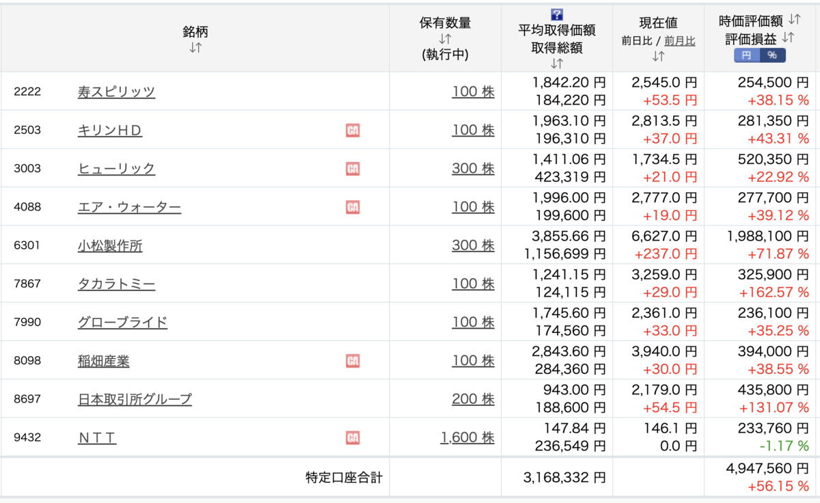
Task: Switch valuation display to 円
Action: tap(746, 55)
